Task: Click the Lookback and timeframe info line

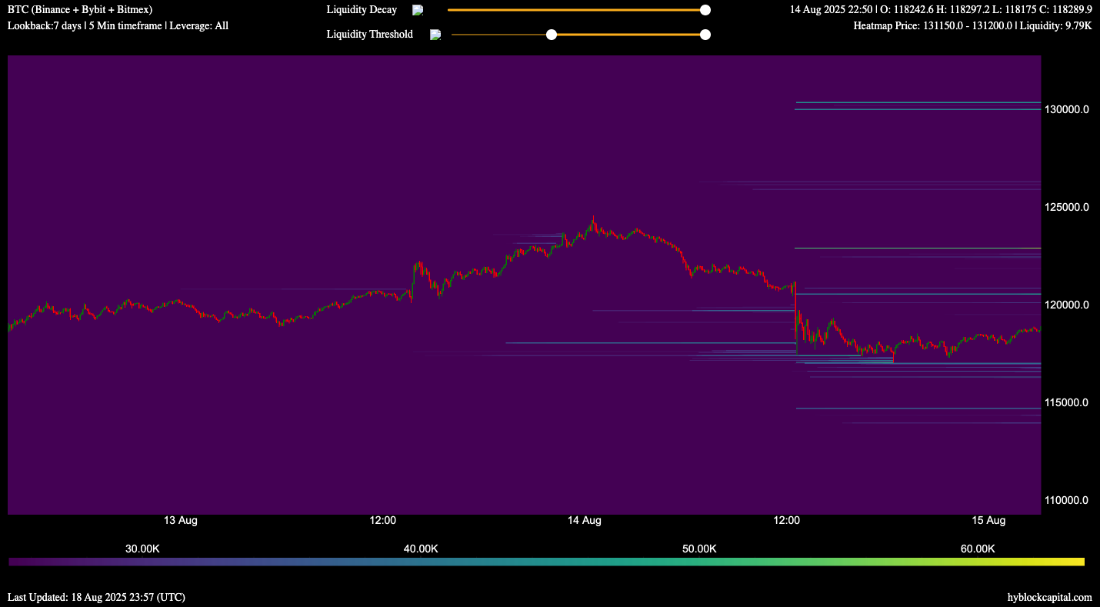Action: [118, 26]
